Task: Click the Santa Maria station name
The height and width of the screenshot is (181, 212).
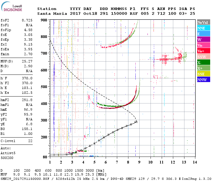Action: click(x=52, y=14)
